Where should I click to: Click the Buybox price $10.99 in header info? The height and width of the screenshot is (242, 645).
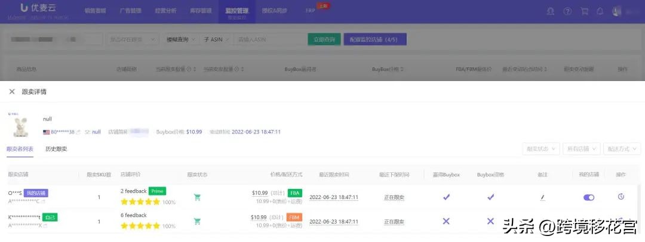[194, 132]
